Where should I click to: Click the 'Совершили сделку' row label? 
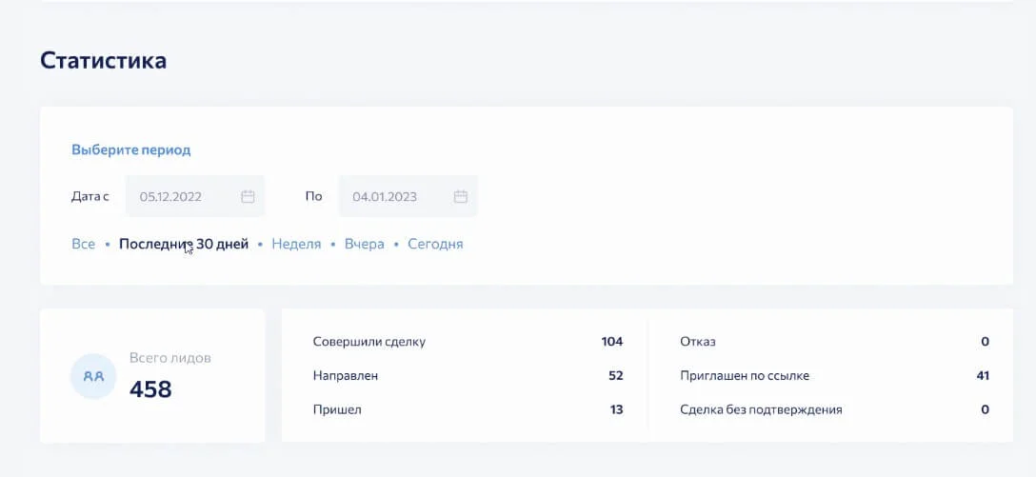click(369, 342)
